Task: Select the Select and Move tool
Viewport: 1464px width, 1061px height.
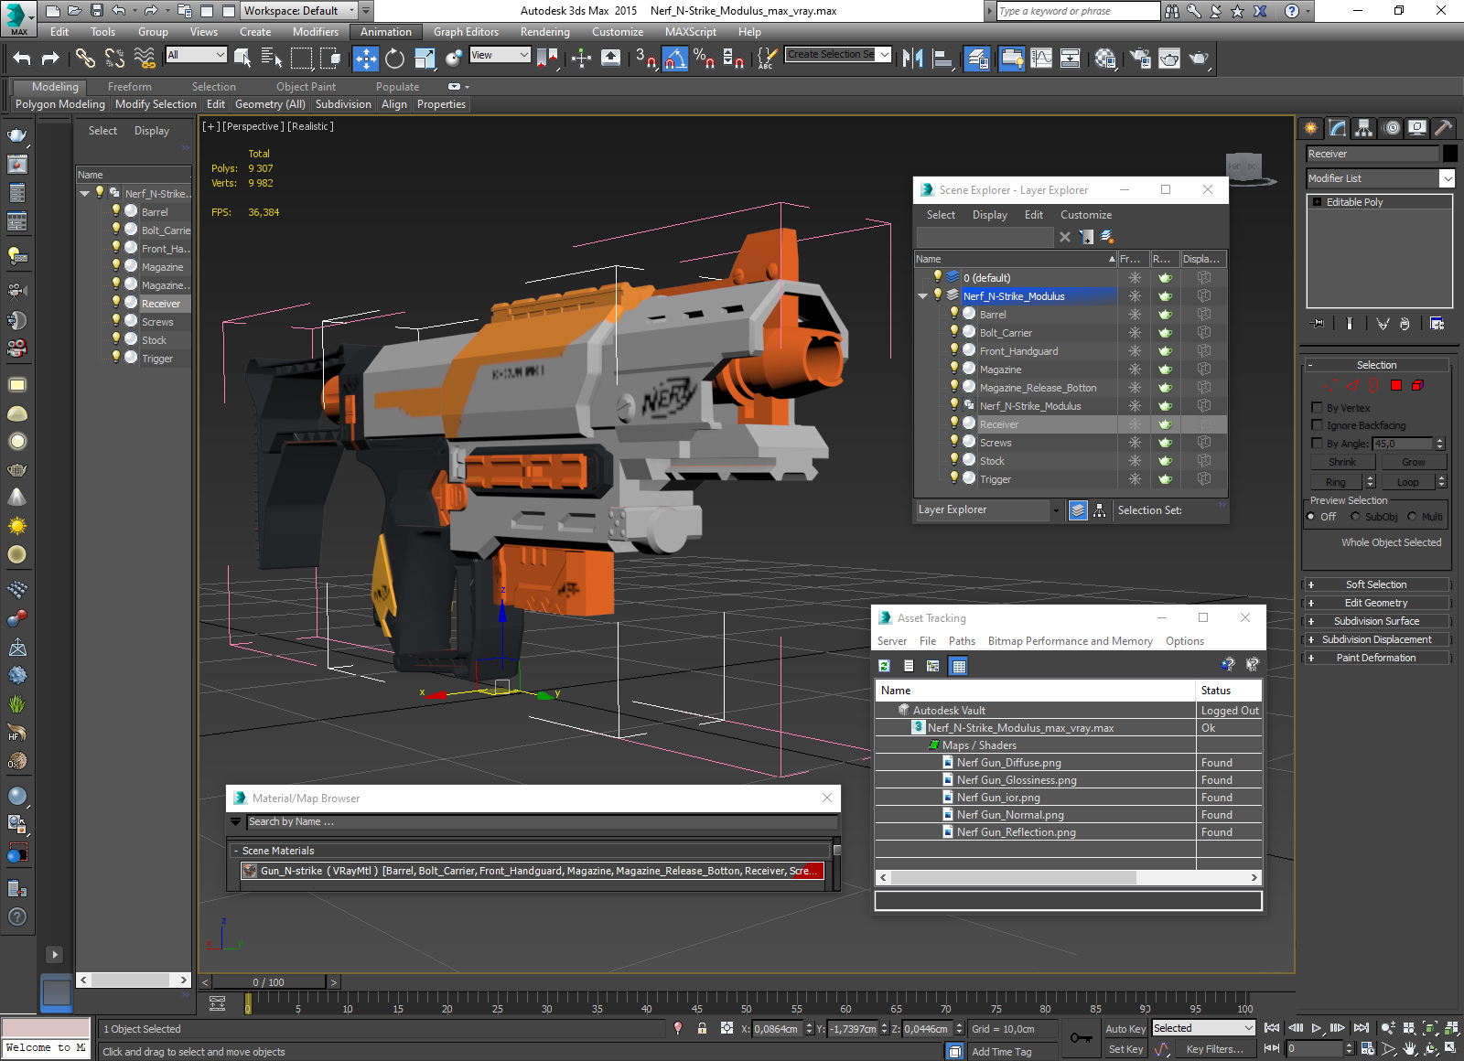Action: 365,59
